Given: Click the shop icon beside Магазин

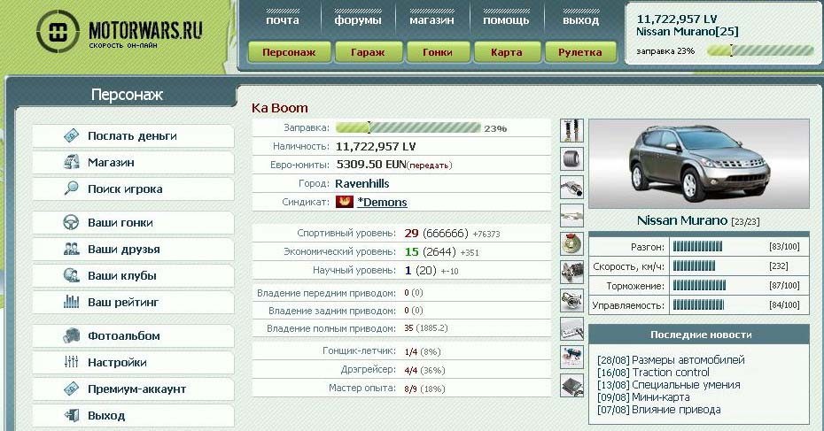Looking at the screenshot, I should coord(72,162).
